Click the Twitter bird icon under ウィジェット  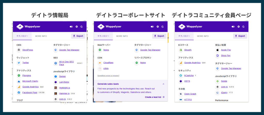19,63
